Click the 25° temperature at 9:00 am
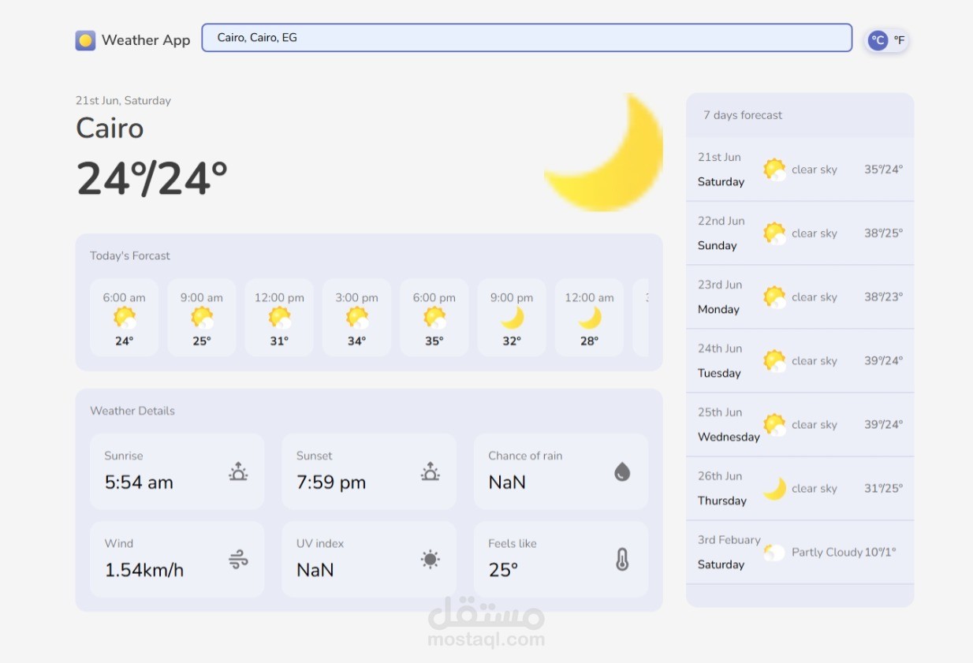973x663 pixels. click(202, 341)
